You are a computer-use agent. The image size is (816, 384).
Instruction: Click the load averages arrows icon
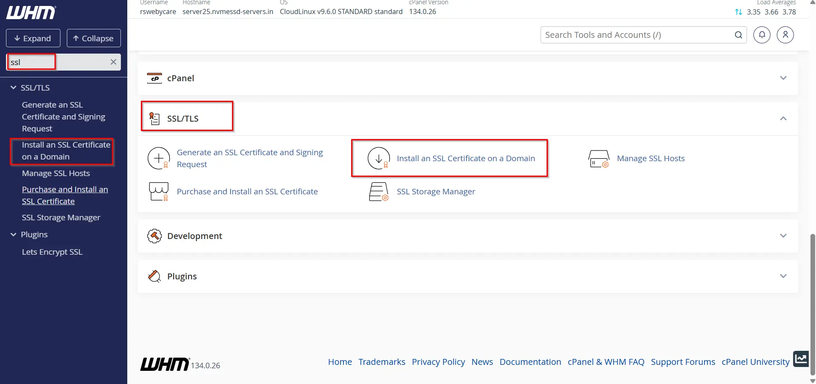point(739,12)
